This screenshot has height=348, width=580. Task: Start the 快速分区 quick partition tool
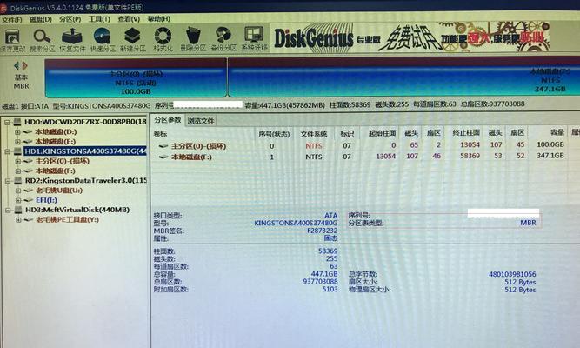pos(103,40)
